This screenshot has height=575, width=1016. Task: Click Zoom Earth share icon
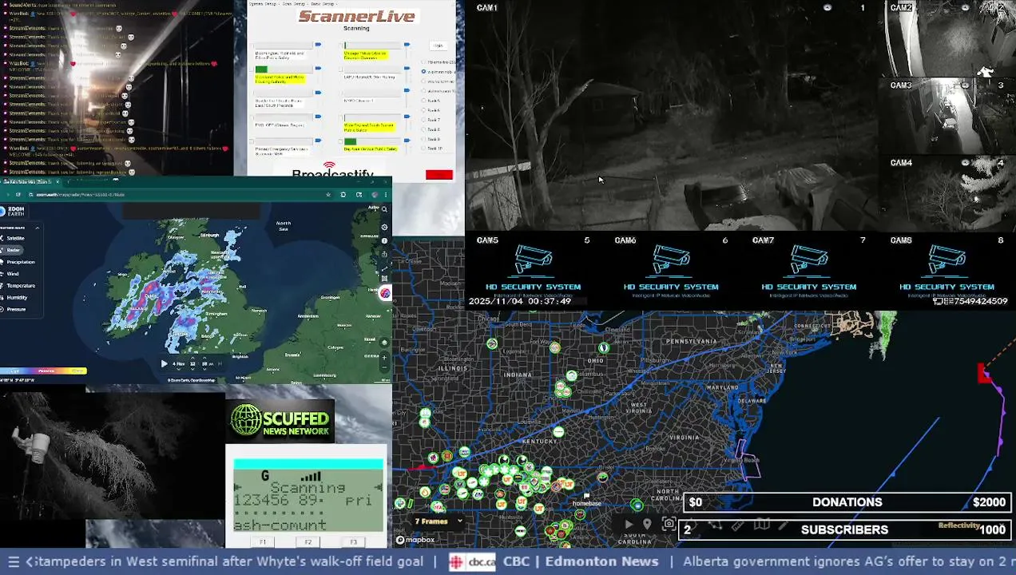(384, 254)
